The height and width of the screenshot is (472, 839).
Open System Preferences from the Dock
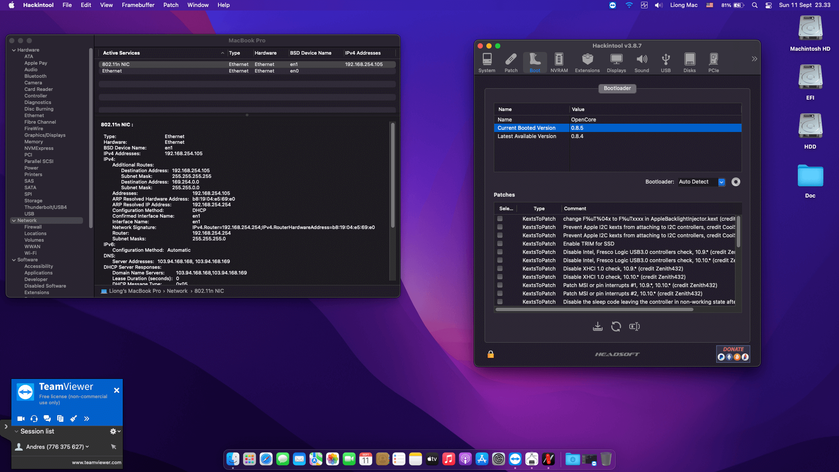[x=499, y=459]
